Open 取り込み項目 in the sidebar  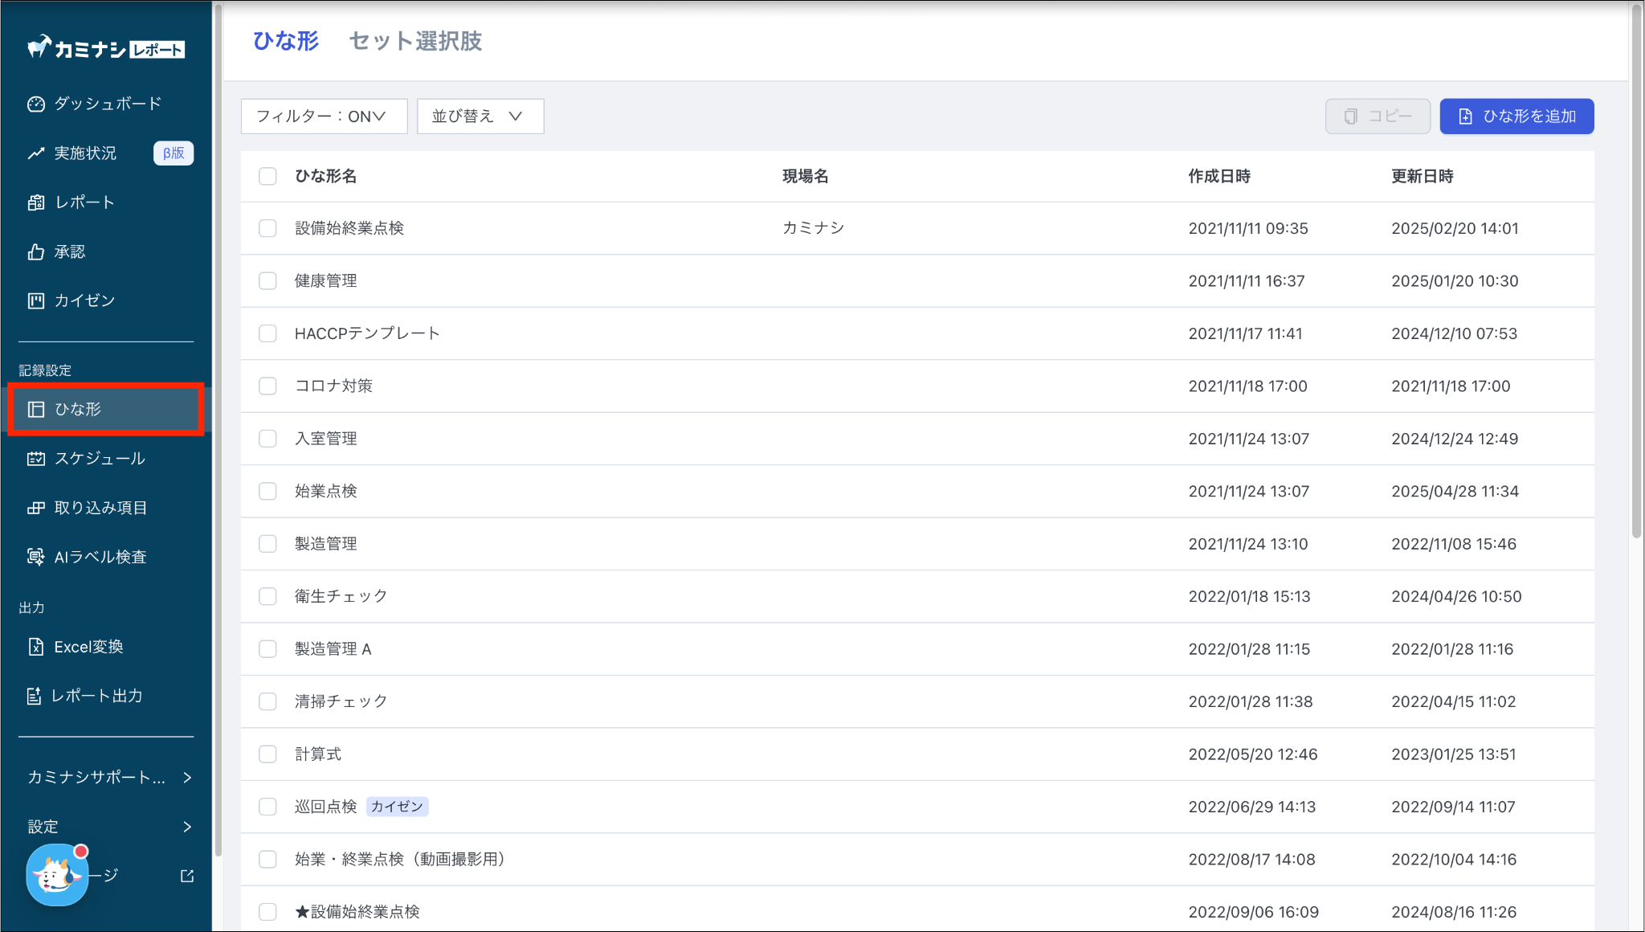pos(100,508)
